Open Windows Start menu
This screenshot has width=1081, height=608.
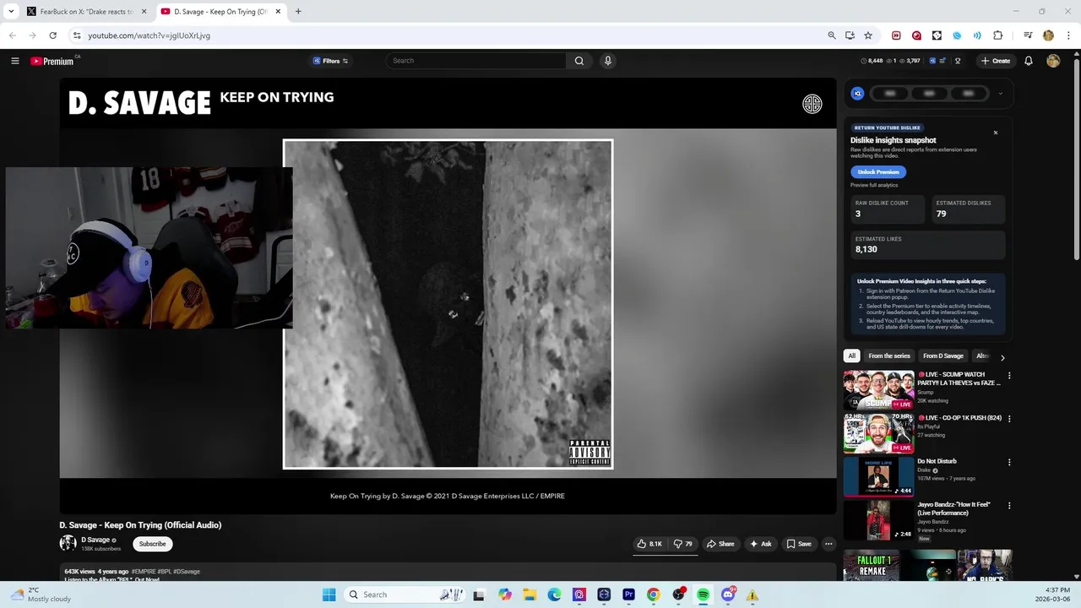coord(329,594)
